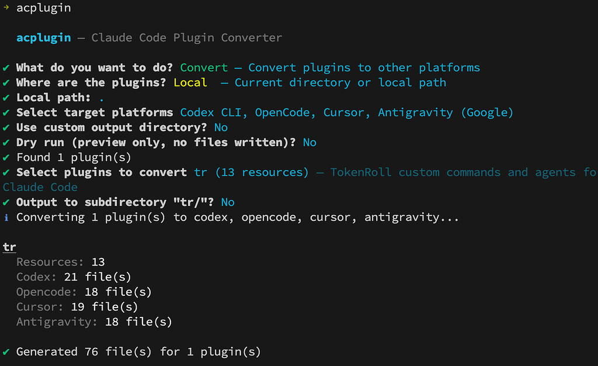The width and height of the screenshot is (598, 366).
Task: Click 'No' answer for custom output directory
Action: (x=221, y=127)
